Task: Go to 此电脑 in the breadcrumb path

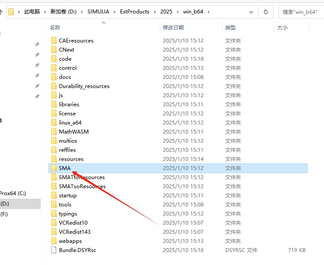Action: coord(32,12)
